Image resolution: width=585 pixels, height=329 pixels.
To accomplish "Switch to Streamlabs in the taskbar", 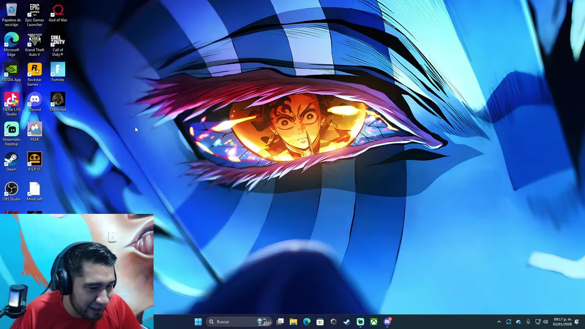I will pyautogui.click(x=360, y=322).
